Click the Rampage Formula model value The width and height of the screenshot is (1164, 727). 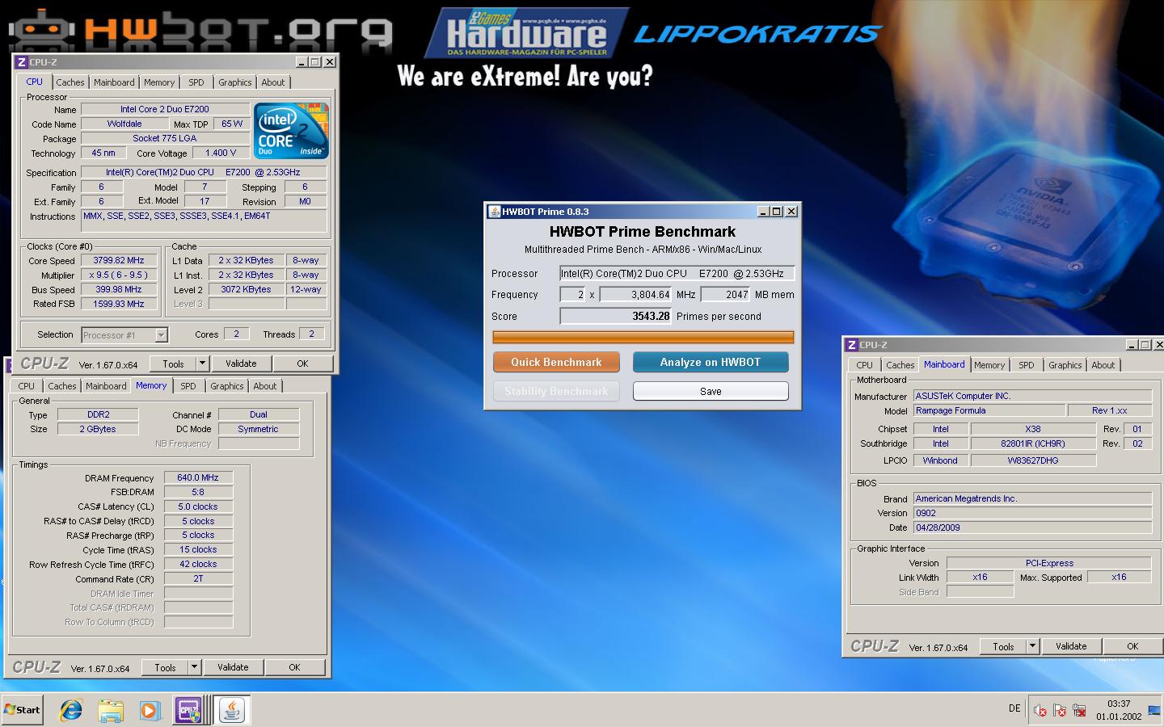coord(989,410)
